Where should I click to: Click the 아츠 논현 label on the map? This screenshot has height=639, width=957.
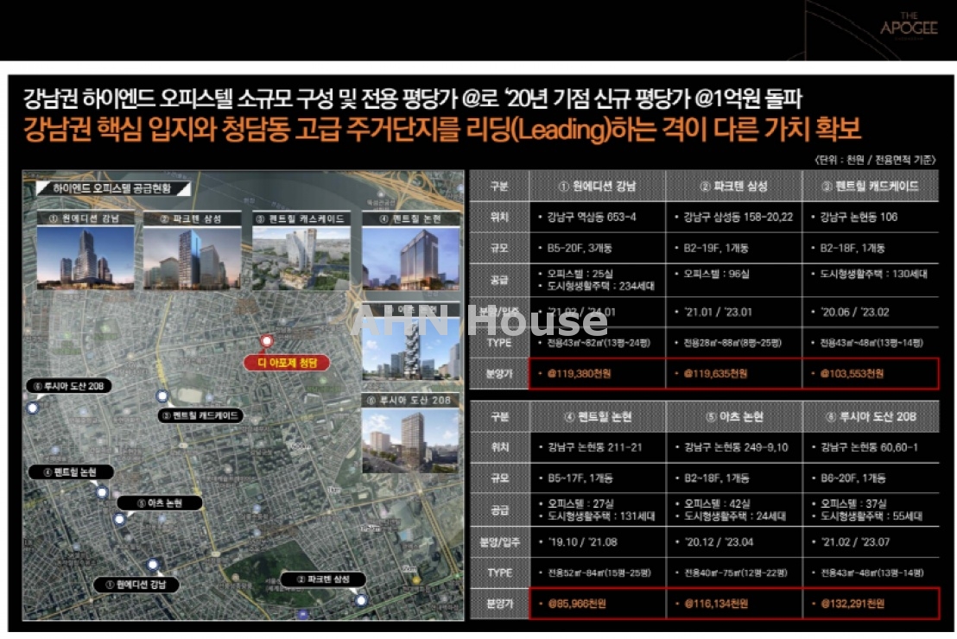(x=160, y=503)
